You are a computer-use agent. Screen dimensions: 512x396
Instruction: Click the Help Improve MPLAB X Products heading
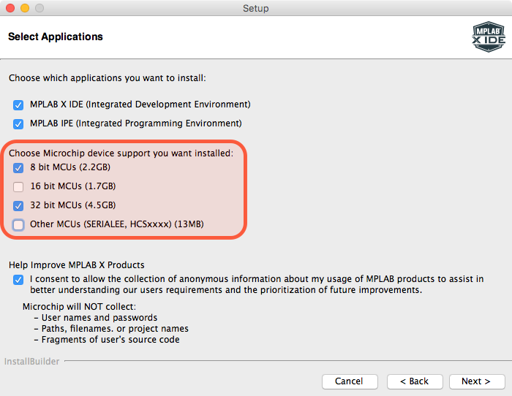click(x=76, y=264)
